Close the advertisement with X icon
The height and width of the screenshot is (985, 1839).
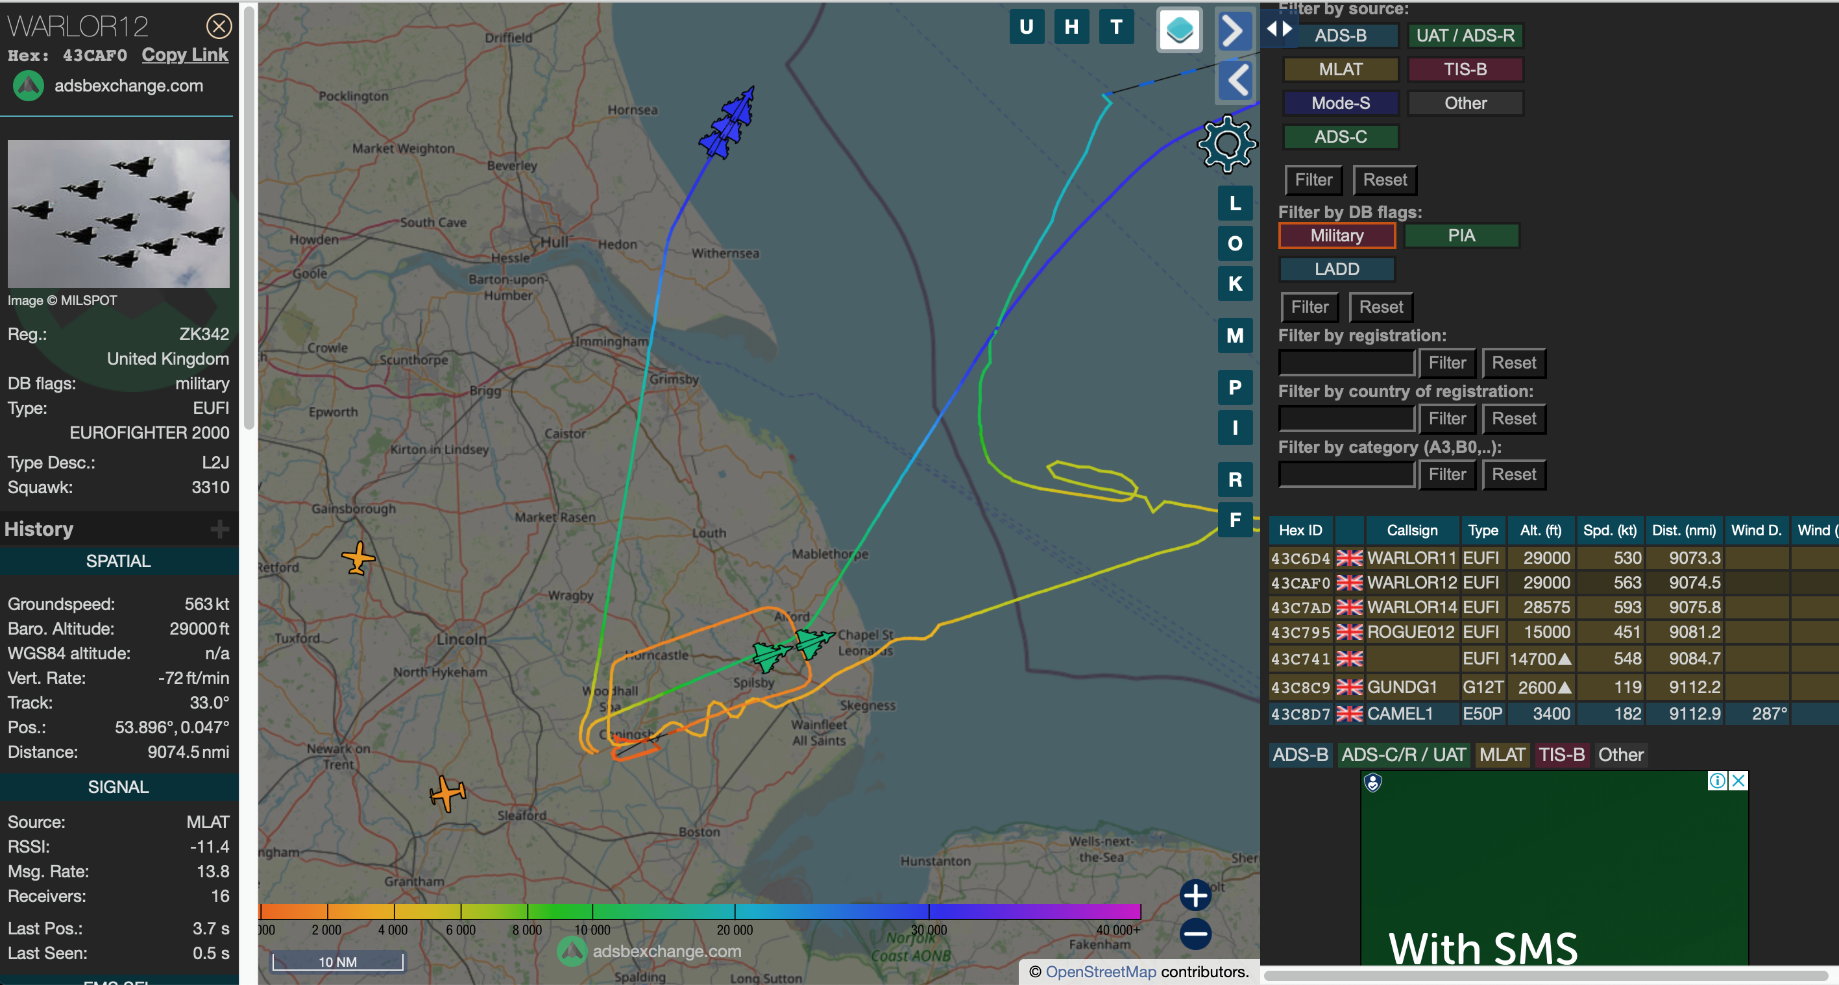1739,781
